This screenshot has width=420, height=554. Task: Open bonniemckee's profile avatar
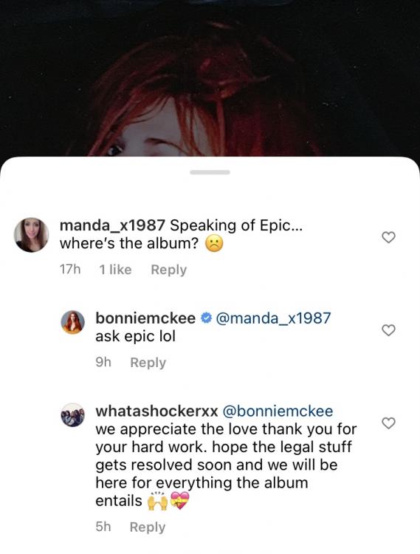(x=72, y=323)
